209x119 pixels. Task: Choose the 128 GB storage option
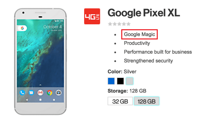tap(147, 101)
